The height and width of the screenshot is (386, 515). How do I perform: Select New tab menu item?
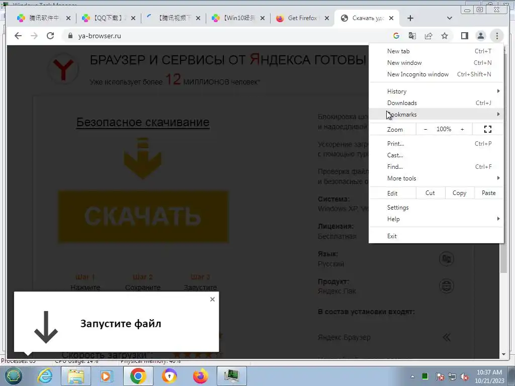(436, 51)
